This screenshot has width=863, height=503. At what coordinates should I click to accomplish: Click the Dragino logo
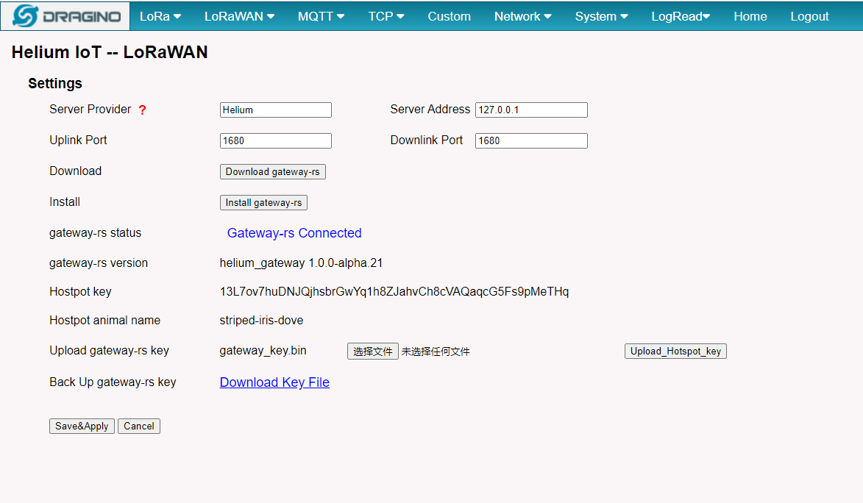(65, 16)
